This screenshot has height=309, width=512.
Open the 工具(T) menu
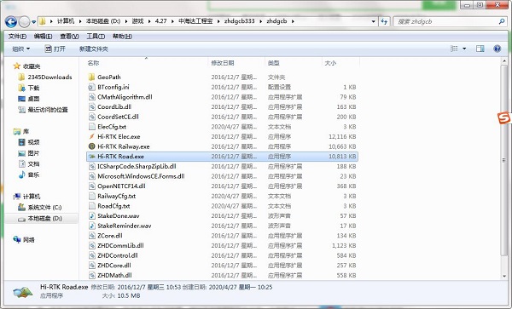[x=96, y=37]
